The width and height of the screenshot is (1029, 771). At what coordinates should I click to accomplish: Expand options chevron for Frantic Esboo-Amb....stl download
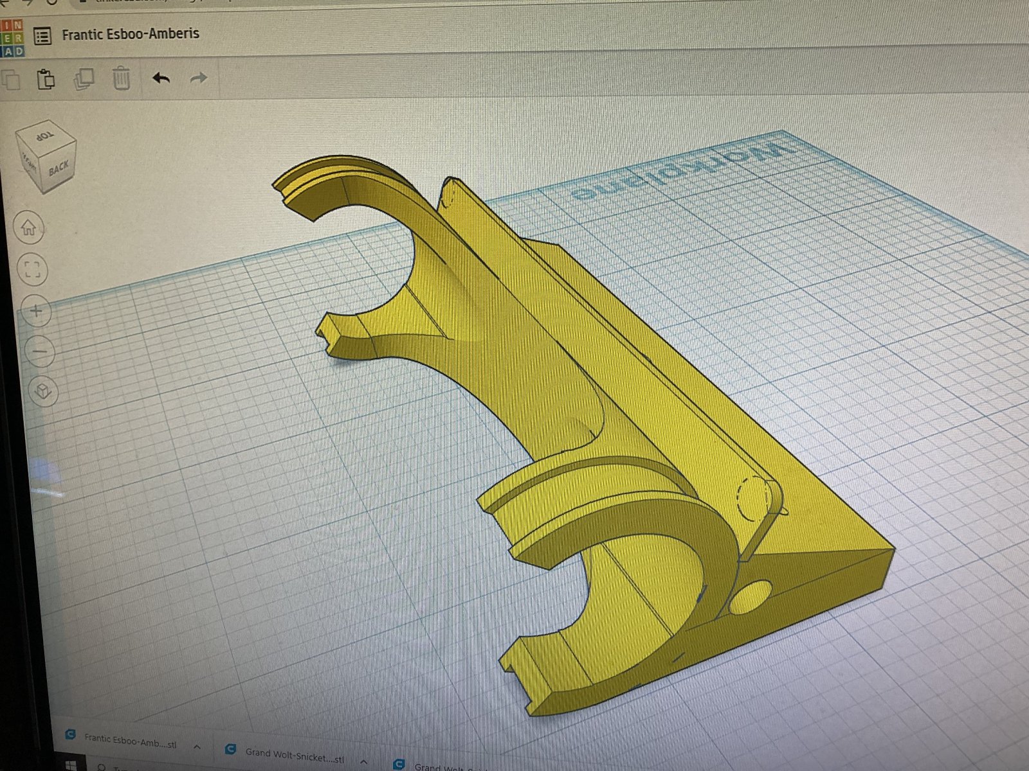[x=197, y=747]
